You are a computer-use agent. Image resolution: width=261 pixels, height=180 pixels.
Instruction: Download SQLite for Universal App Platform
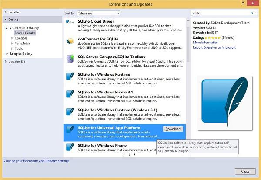pos(173,129)
